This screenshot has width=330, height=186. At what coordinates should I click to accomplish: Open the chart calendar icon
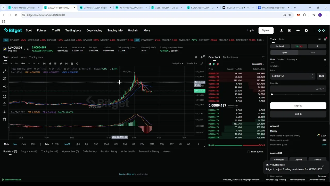click(72, 64)
